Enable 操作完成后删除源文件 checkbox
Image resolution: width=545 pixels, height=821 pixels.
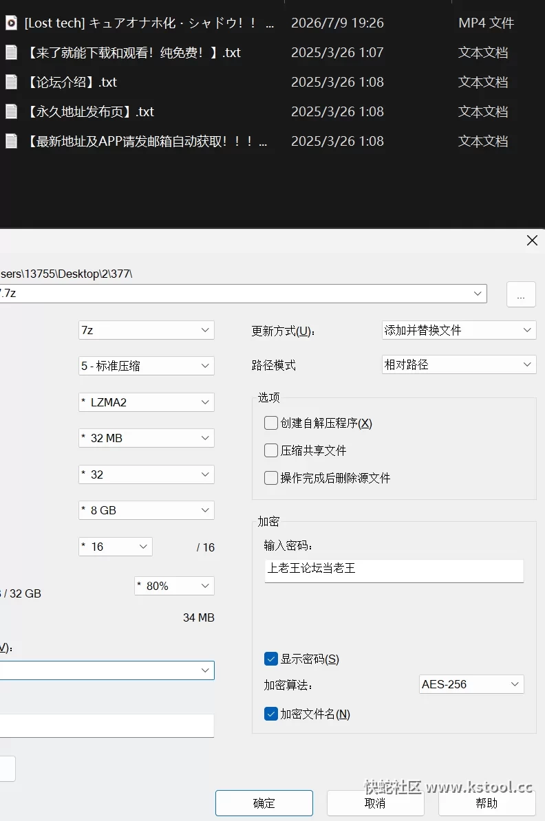coord(271,477)
